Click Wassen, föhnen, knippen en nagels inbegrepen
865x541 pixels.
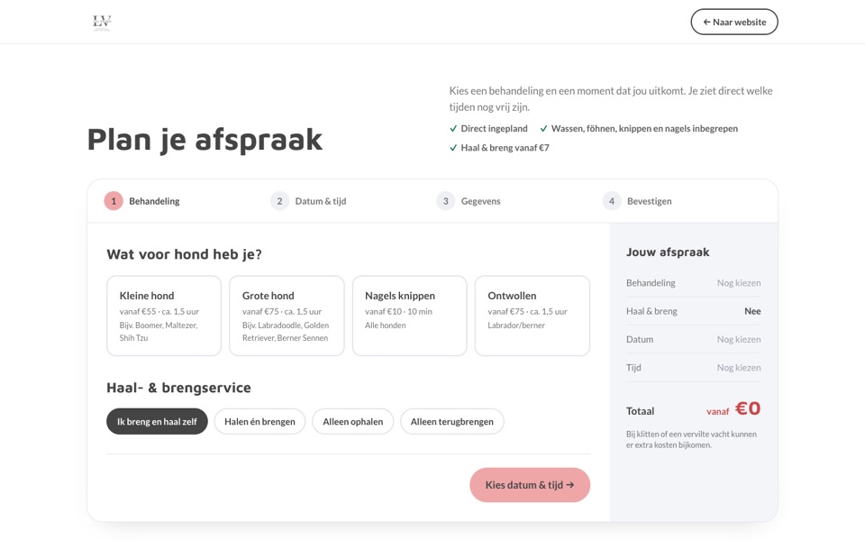(638, 129)
